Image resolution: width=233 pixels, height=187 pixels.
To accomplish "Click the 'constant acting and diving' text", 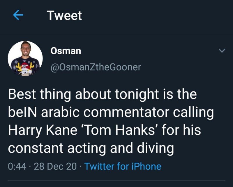I will pos(91,148).
